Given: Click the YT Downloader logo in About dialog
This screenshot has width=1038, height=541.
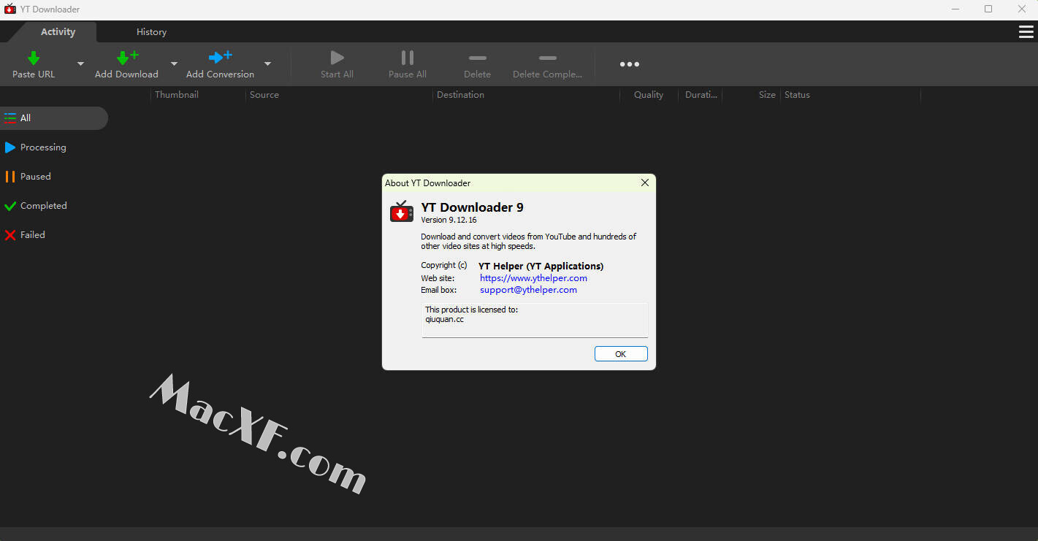Looking at the screenshot, I should pos(402,212).
